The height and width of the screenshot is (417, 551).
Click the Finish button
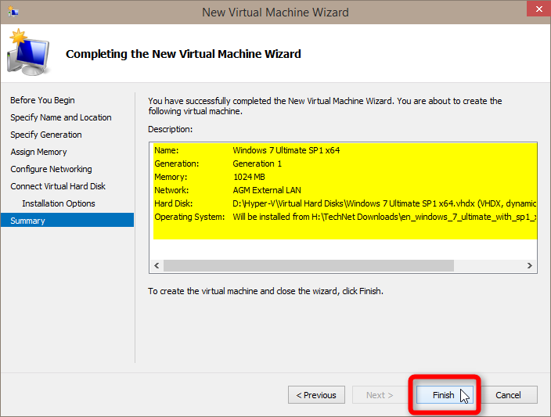coord(445,395)
